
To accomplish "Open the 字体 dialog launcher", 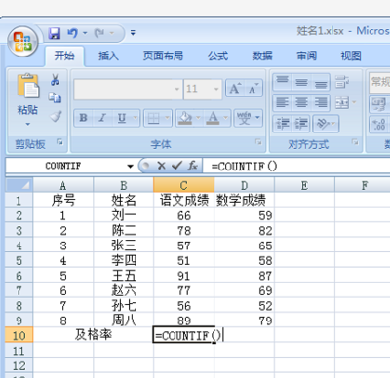I will 258,142.
